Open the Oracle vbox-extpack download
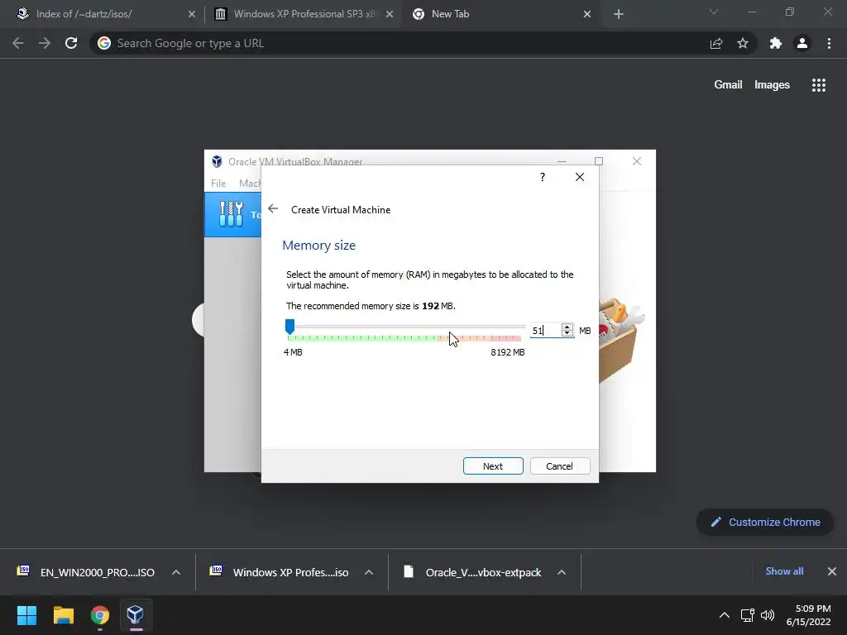The image size is (847, 635). click(483, 572)
